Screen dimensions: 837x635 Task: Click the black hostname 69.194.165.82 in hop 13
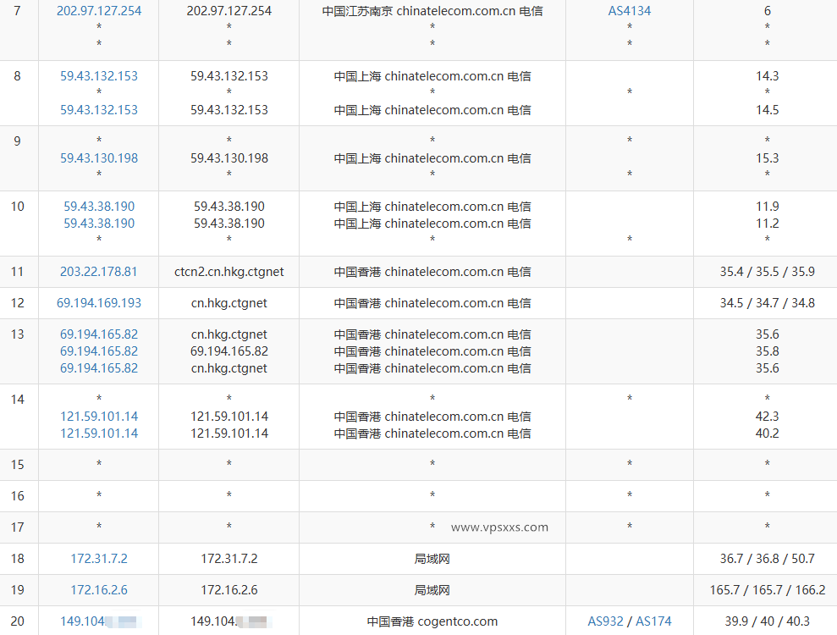[229, 351]
